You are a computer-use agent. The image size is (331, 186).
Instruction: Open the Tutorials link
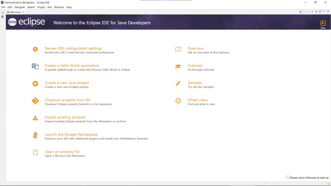[195, 66]
